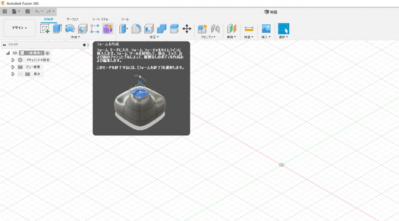Click the browser panel resize handle bar
Viewport: 399px width, 221px height.
(88, 45)
